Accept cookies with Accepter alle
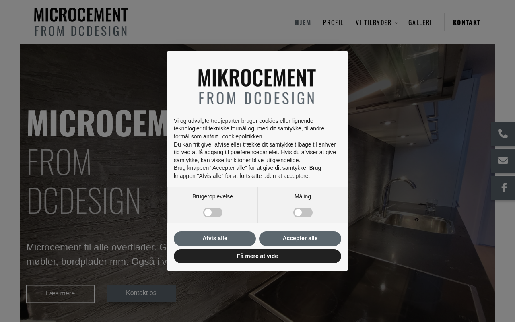The height and width of the screenshot is (322, 515). pos(300,239)
